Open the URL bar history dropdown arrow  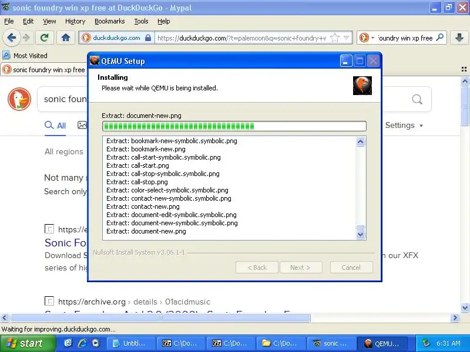coord(347,38)
